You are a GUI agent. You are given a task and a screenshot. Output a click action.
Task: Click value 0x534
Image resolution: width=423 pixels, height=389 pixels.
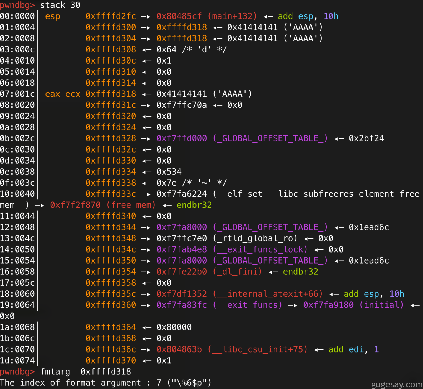coord(169,172)
